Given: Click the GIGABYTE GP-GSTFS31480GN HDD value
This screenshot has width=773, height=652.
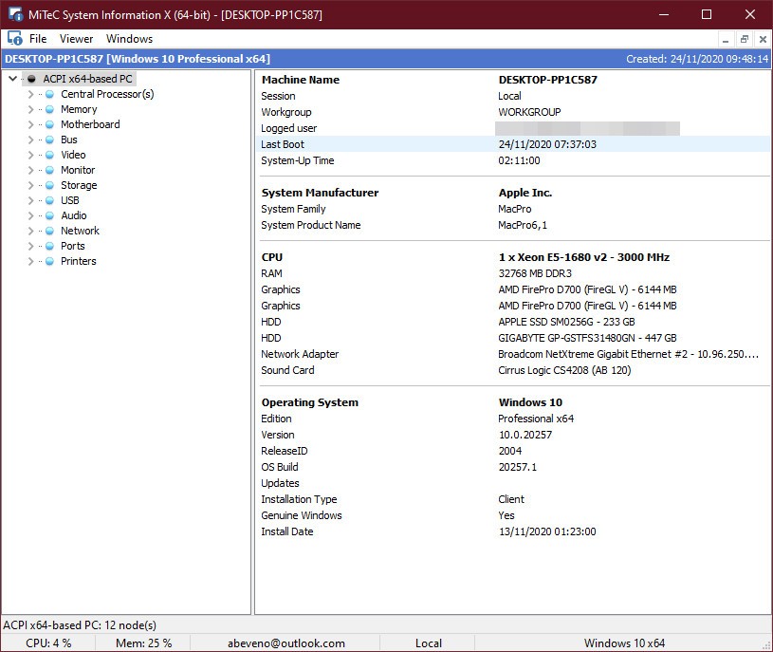Looking at the screenshot, I should (x=587, y=338).
